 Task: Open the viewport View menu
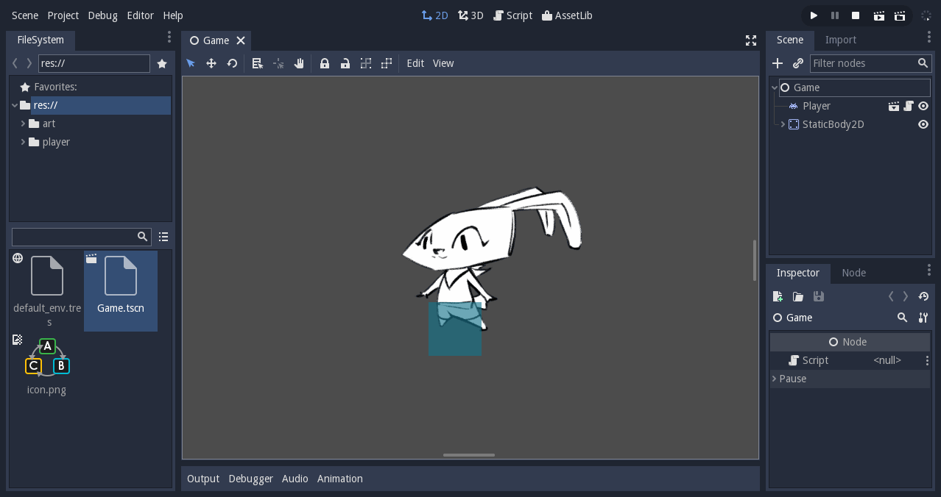(x=443, y=63)
